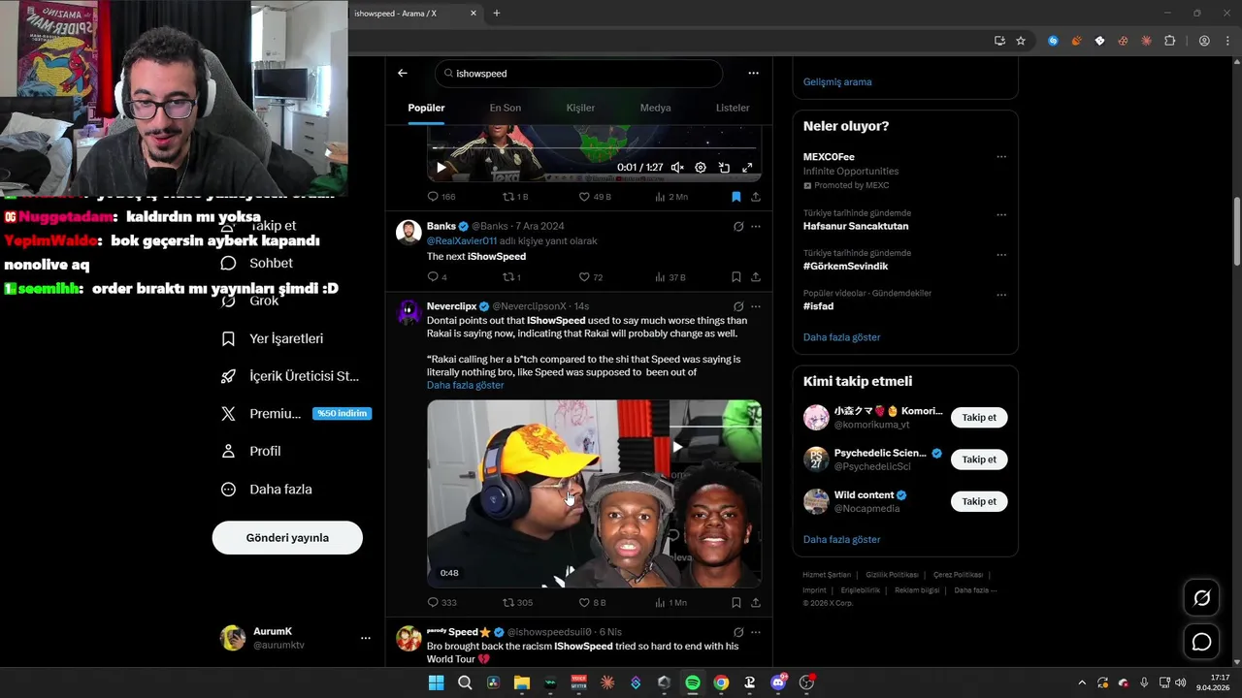Viewport: 1242px width, 698px height.
Task: Bookmark the Banks post
Action: pyautogui.click(x=736, y=277)
